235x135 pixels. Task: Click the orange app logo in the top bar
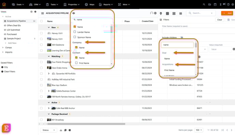point(4,4)
